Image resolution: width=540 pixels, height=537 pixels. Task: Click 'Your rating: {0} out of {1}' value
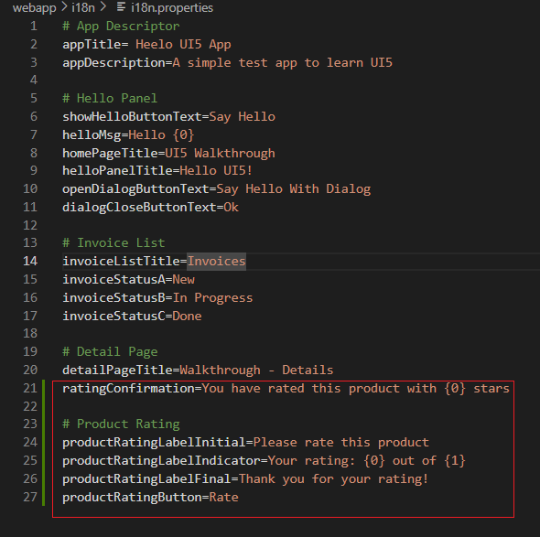(367, 461)
